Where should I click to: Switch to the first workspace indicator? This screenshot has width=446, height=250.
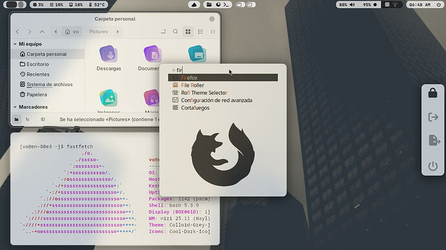pyautogui.click(x=240, y=5)
